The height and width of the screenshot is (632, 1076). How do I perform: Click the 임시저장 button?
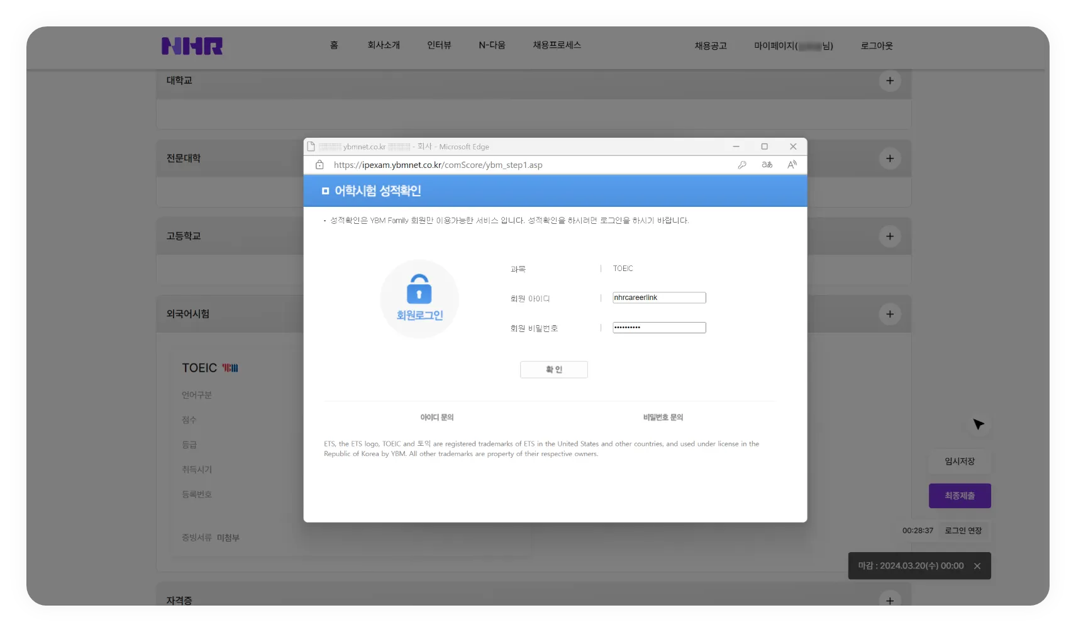(x=960, y=462)
